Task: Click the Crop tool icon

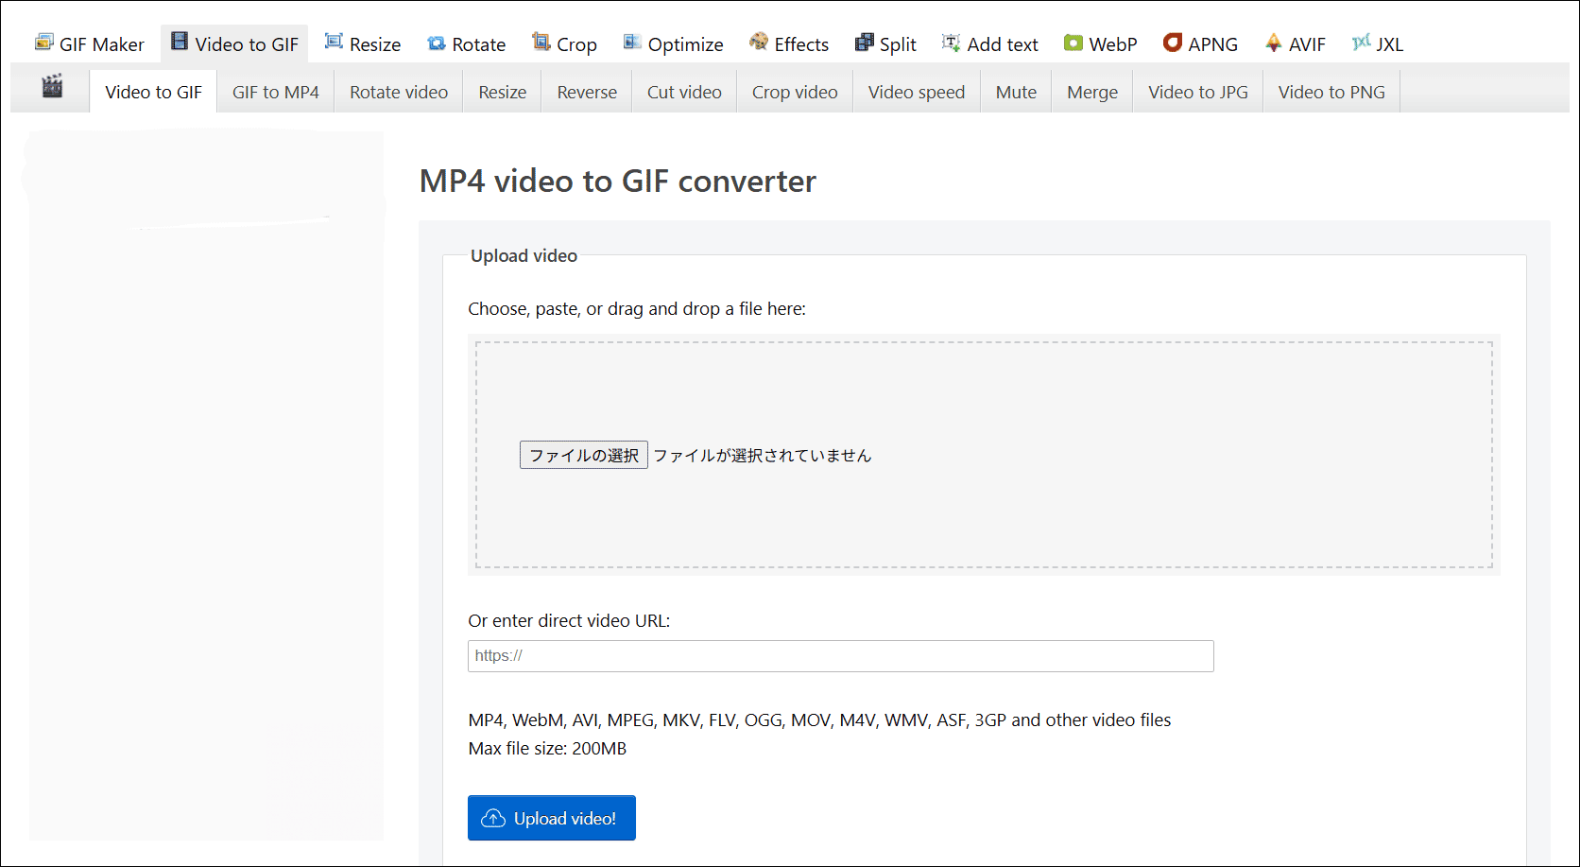Action: point(541,42)
